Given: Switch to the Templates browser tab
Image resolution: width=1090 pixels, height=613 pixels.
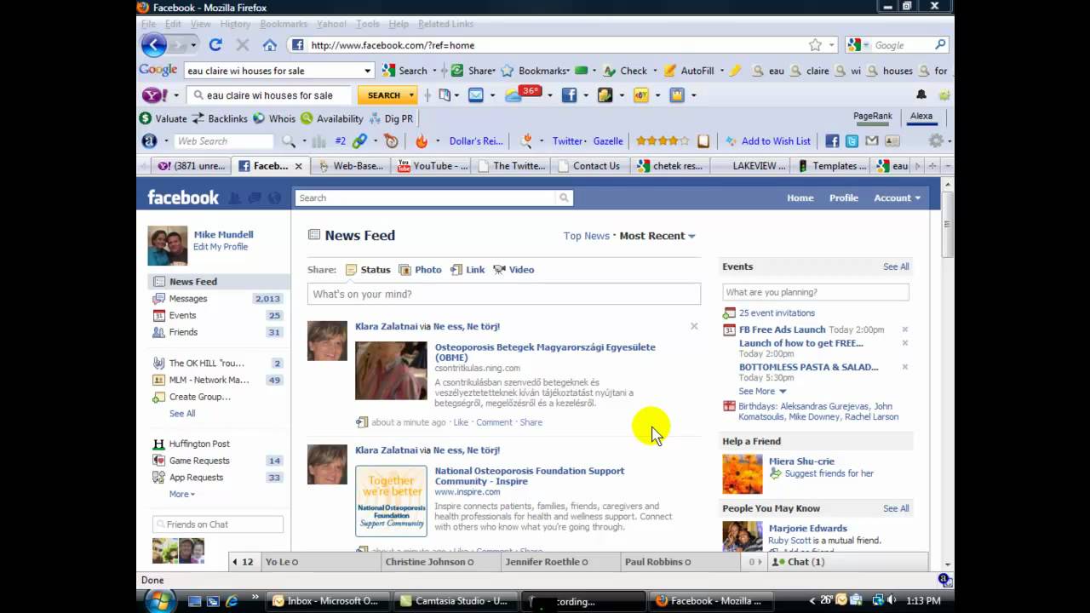Looking at the screenshot, I should pos(832,166).
